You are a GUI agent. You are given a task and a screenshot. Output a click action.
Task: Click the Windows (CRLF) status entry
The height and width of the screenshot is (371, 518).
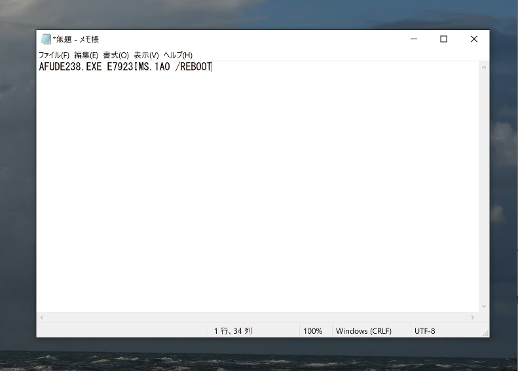pos(363,330)
